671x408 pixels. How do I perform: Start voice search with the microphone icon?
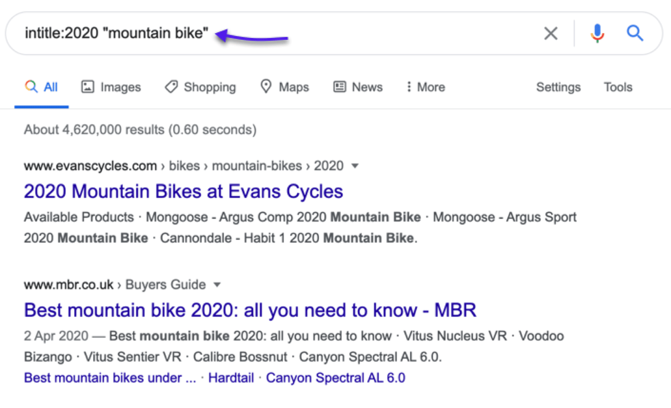click(x=597, y=33)
